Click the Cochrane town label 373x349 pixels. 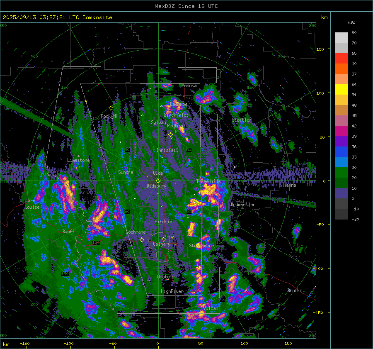(136, 232)
